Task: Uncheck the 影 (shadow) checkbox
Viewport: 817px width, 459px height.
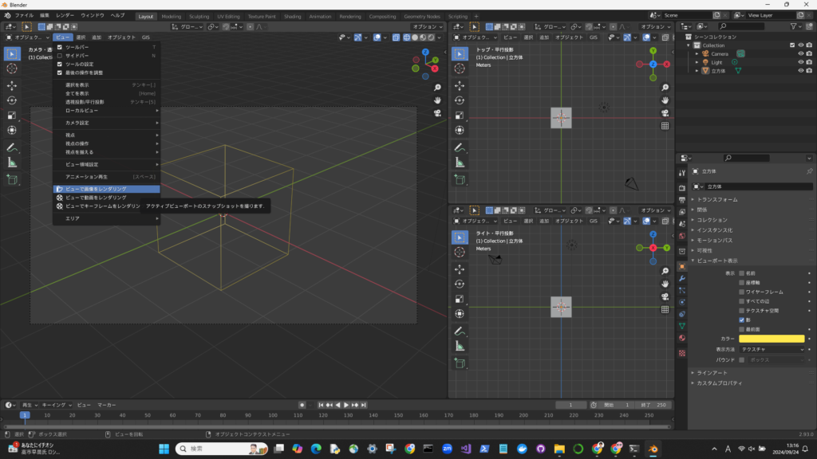Action: point(742,320)
